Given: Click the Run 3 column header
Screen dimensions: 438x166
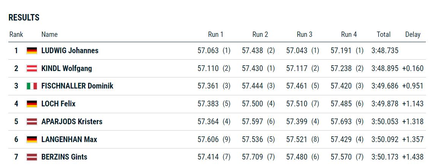Looking at the screenshot, I should click(304, 34).
